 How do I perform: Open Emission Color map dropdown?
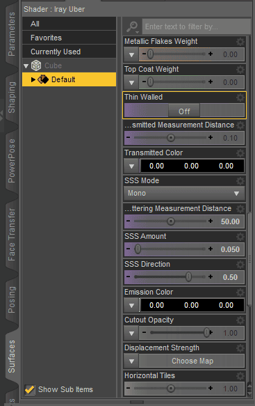[131, 305]
